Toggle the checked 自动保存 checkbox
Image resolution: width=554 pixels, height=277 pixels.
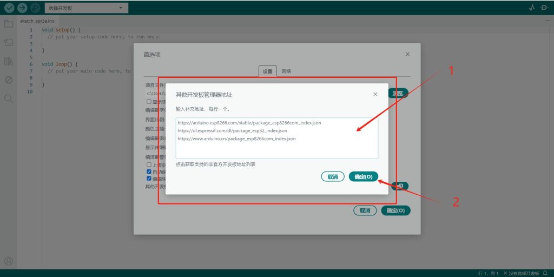pyautogui.click(x=149, y=172)
